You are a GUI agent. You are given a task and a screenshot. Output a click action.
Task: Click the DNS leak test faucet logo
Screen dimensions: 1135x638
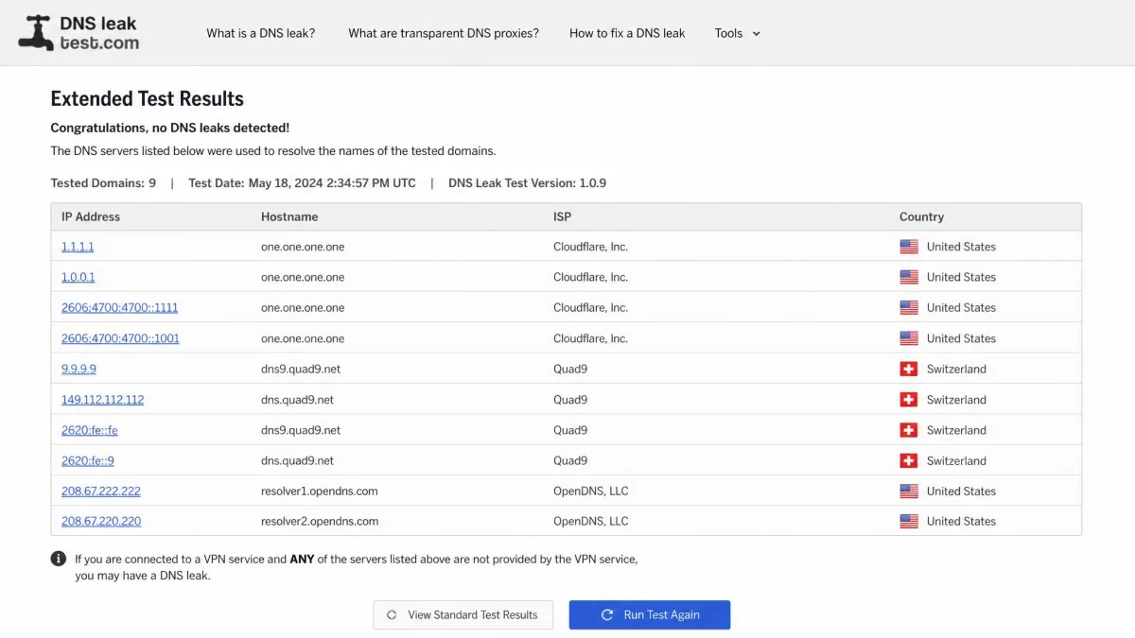[79, 32]
